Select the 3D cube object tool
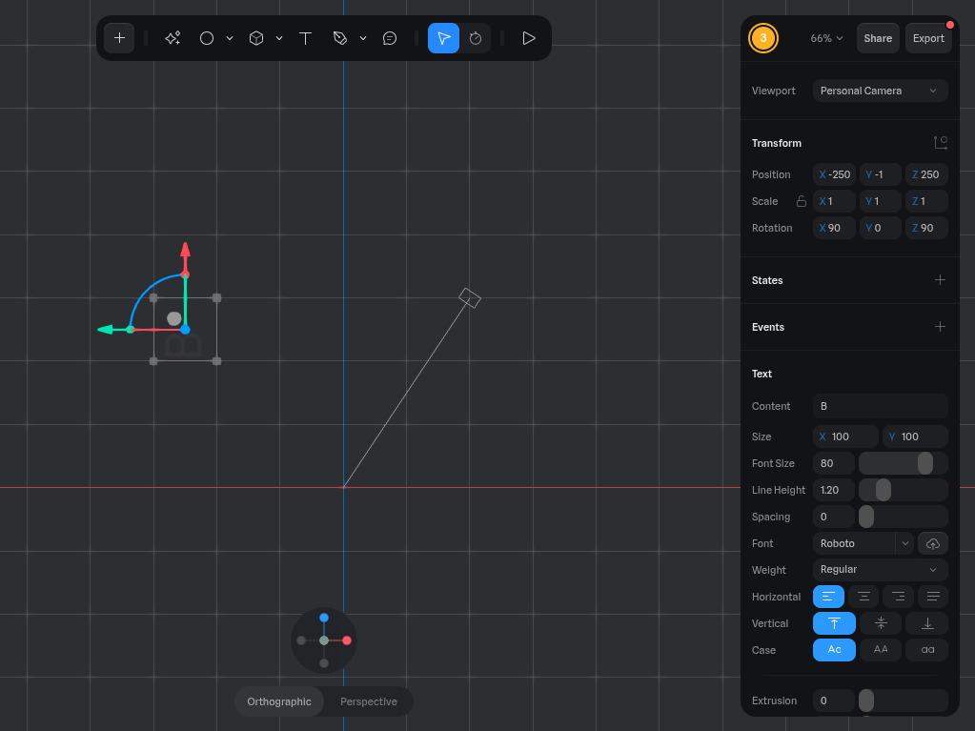975x731 pixels. tap(256, 38)
